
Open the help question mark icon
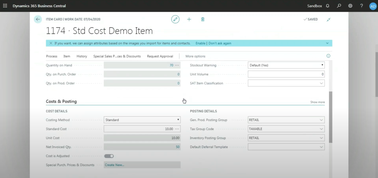(x=361, y=6)
